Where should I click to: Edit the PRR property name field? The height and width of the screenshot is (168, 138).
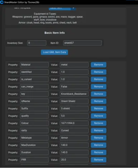pos(34,160)
